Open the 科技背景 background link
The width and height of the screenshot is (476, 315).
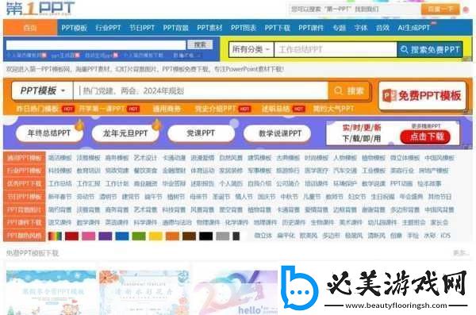pyautogui.click(x=174, y=209)
